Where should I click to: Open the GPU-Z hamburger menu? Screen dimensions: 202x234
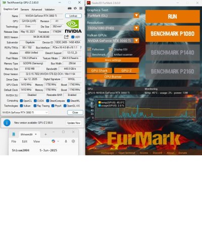81,8
